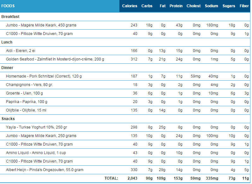Click the Carbs column header
Viewport: 252px width, 184px height.
pyautogui.click(x=147, y=6)
